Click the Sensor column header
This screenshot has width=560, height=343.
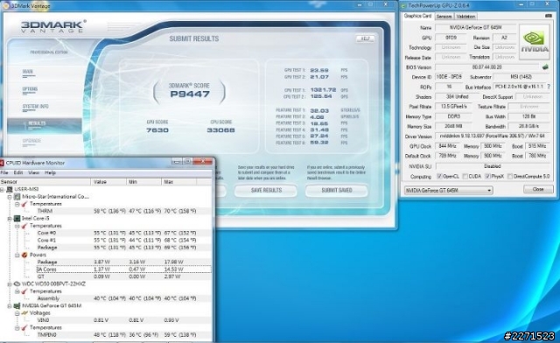tap(45, 182)
